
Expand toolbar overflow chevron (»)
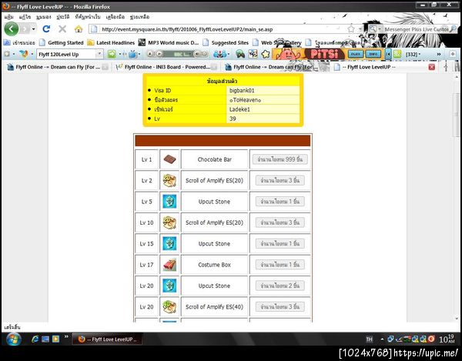click(439, 54)
